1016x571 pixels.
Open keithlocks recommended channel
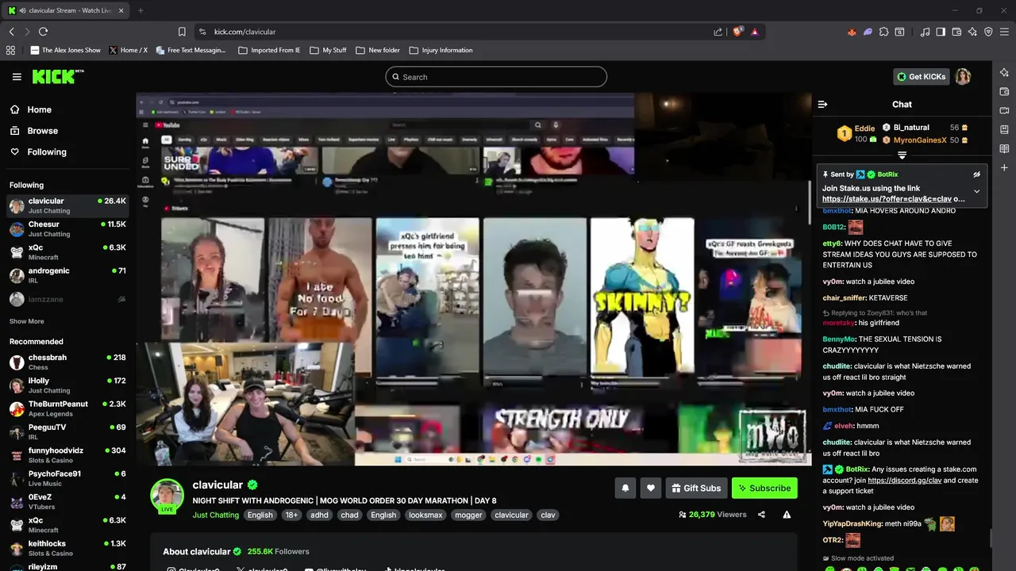coord(67,548)
